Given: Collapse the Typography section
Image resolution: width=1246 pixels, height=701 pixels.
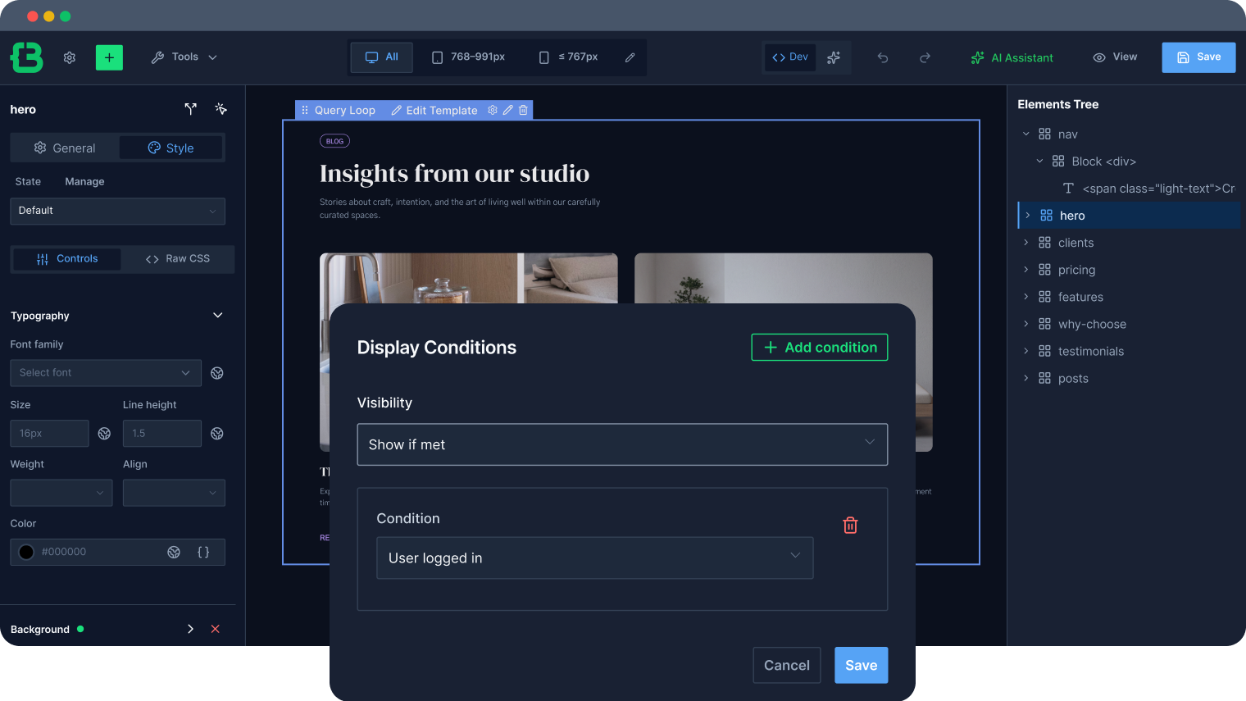Looking at the screenshot, I should click(x=218, y=316).
